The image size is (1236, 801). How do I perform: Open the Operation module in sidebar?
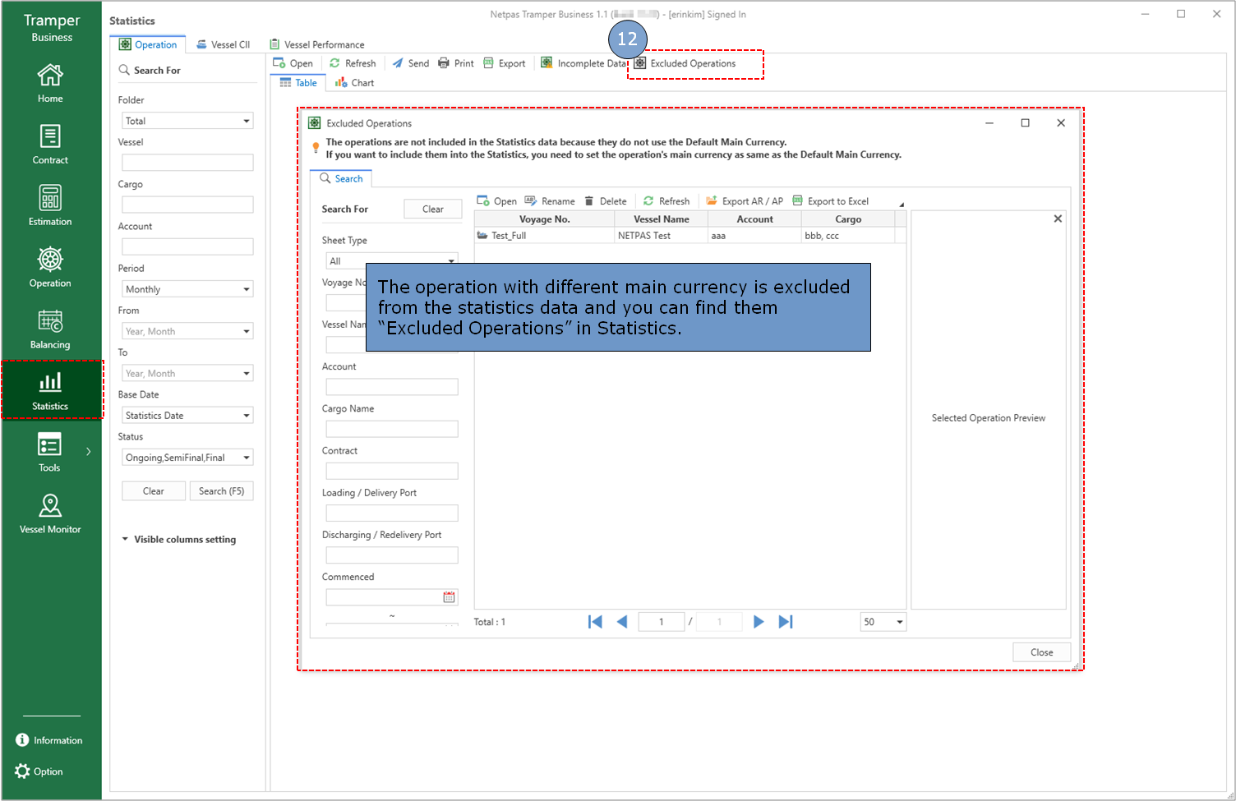(x=50, y=266)
